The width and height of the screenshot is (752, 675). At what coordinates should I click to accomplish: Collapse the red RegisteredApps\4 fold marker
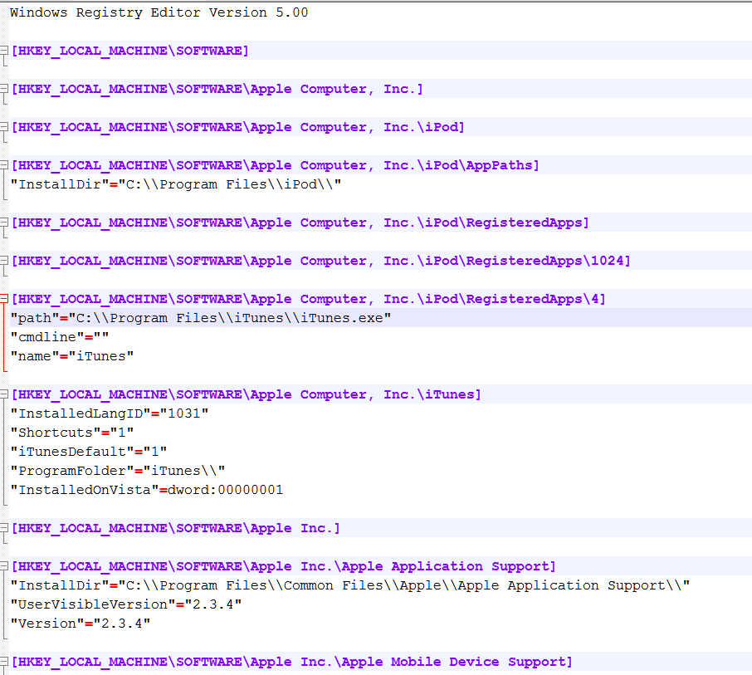point(4,298)
